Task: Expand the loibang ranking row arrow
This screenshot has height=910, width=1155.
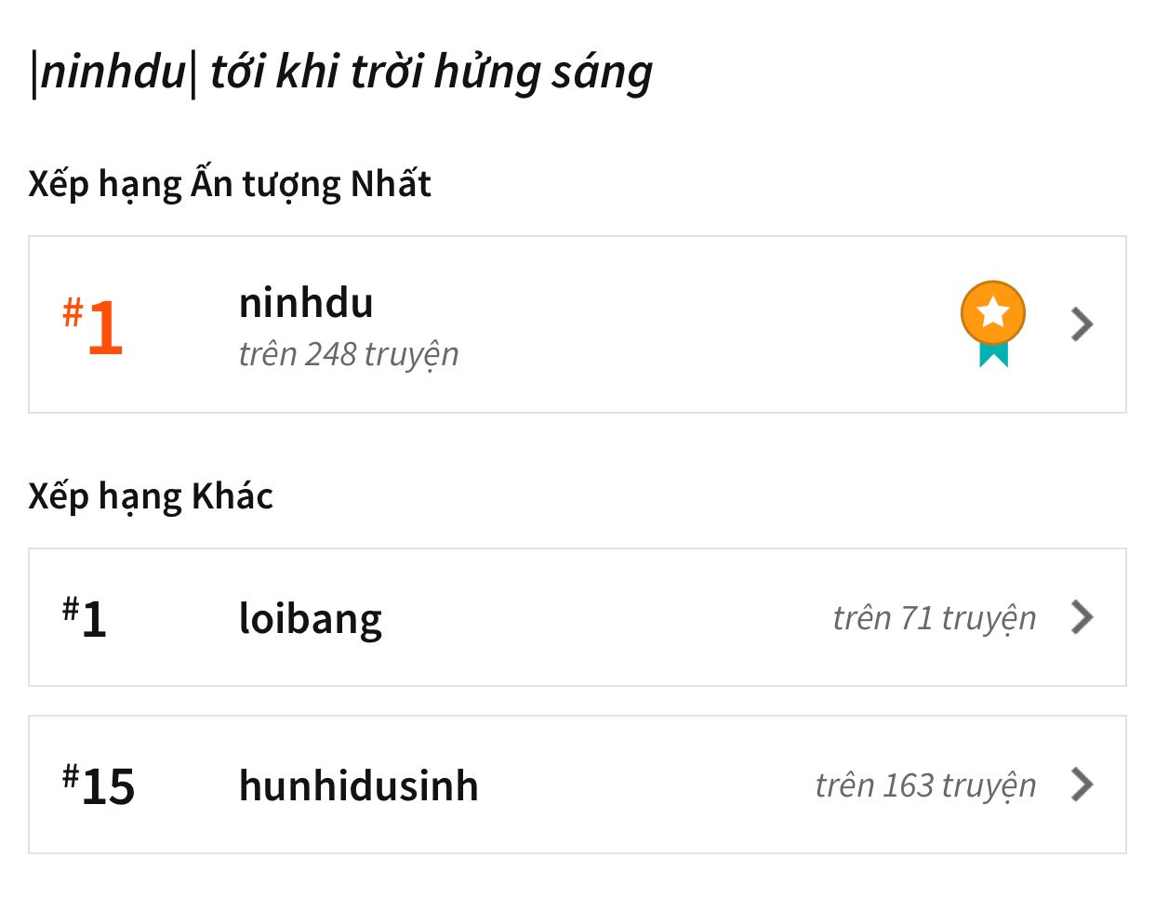Action: tap(1082, 617)
